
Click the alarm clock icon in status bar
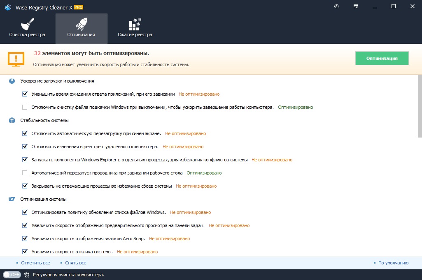(27, 275)
